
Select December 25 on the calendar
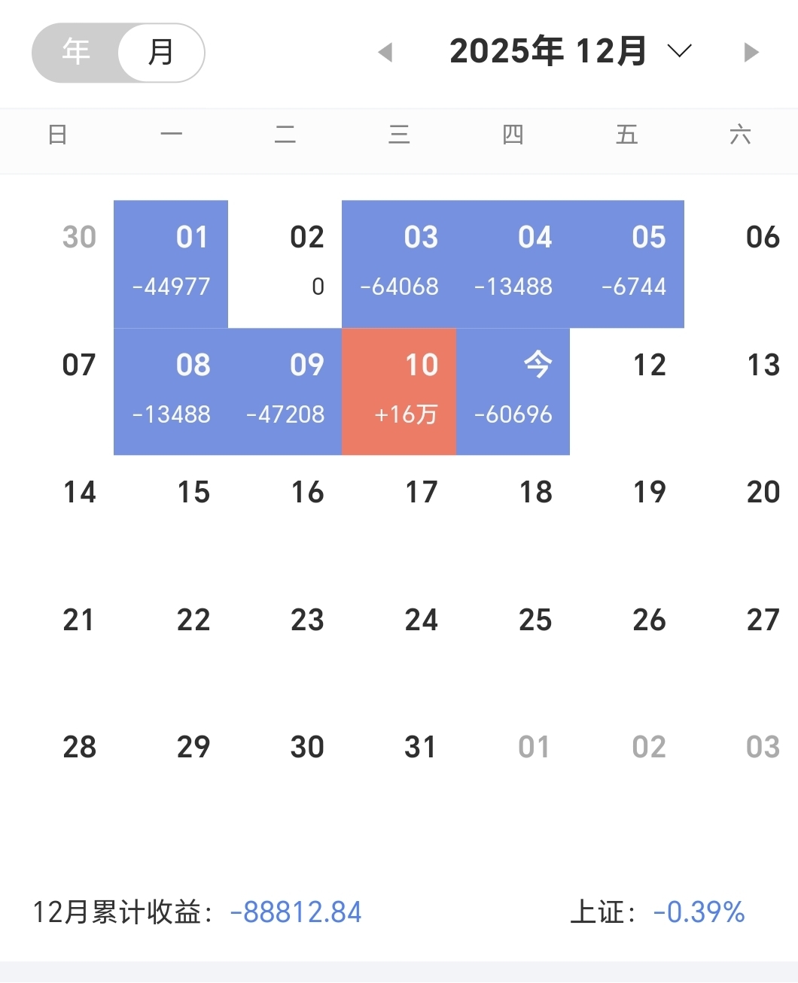pos(535,620)
